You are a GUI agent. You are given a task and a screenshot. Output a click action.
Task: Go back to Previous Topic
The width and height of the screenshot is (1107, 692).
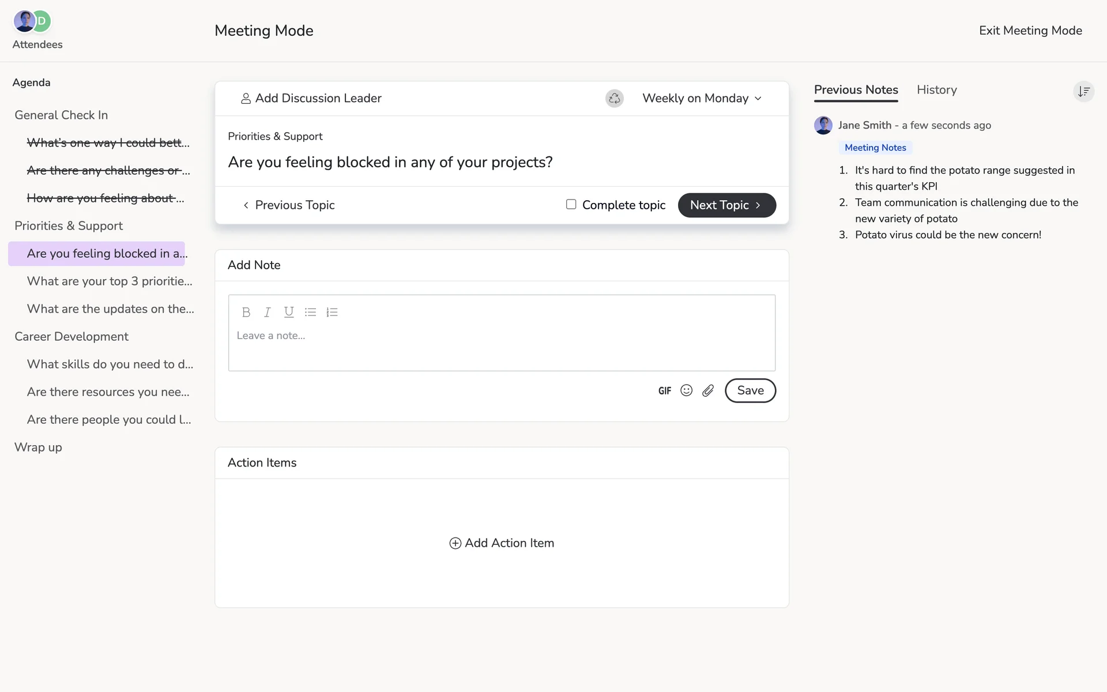289,205
